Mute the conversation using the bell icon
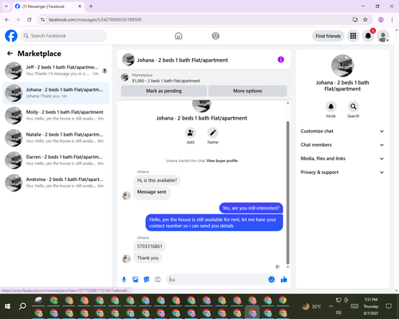The image size is (399, 319). pyautogui.click(x=331, y=107)
